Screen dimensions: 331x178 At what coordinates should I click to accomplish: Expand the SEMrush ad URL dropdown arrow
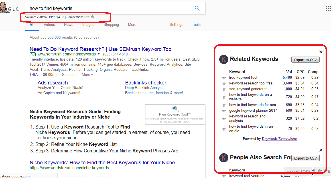click(99, 54)
